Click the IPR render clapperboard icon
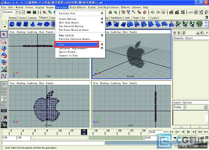The height and width of the screenshot is (150, 209). (x=177, y=12)
